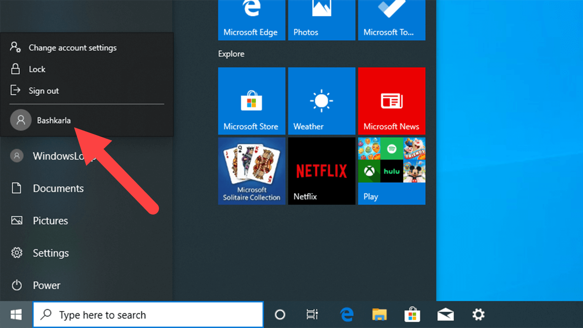Check the Weather app
The width and height of the screenshot is (583, 328).
(x=321, y=101)
